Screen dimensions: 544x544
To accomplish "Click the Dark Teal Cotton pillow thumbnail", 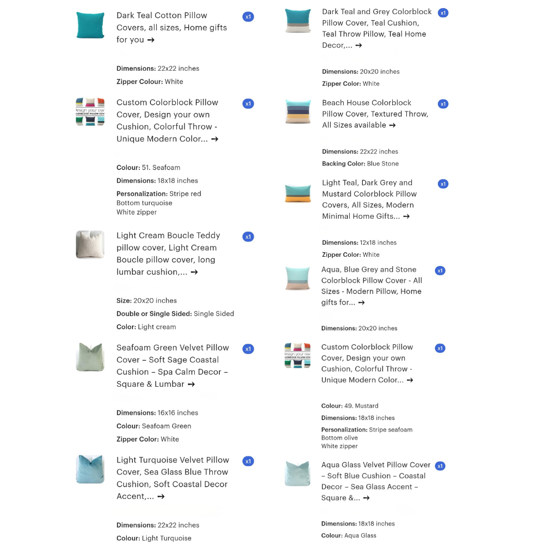I will click(90, 25).
